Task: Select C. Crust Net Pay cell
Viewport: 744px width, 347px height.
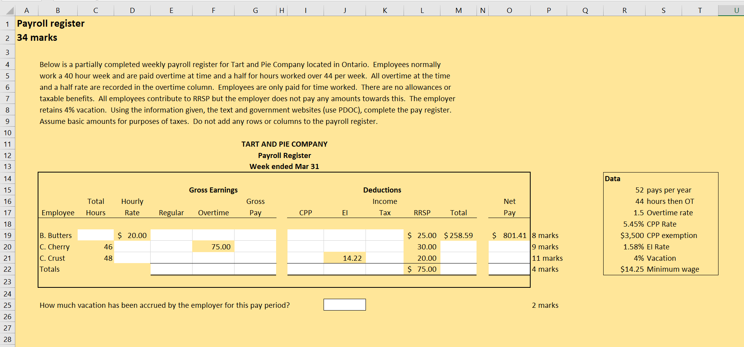Action: click(509, 258)
